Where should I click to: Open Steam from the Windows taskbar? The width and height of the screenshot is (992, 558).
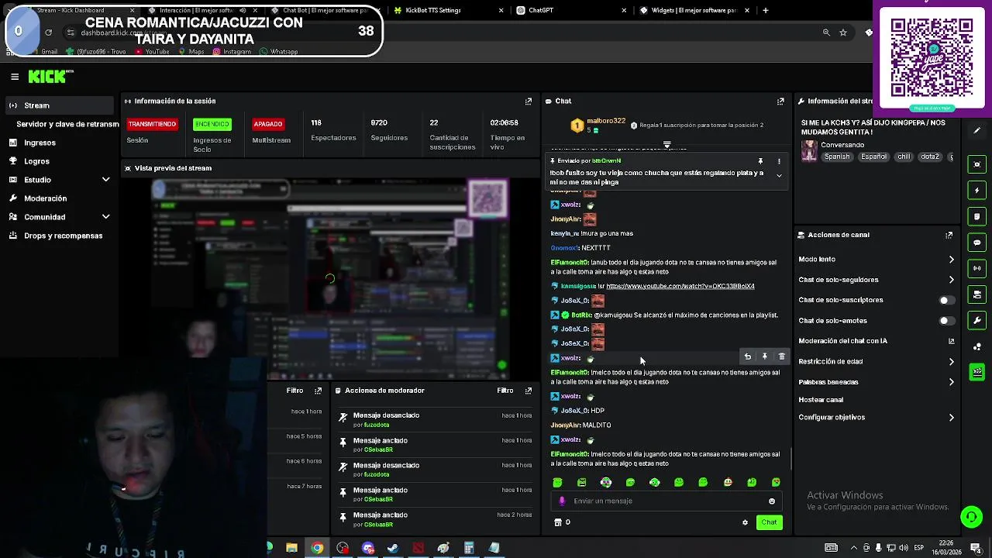(393, 548)
